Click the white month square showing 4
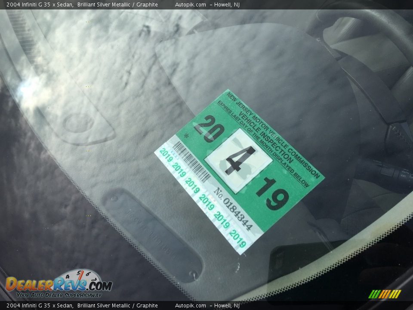The height and width of the screenshot is (310, 413). coord(238,160)
